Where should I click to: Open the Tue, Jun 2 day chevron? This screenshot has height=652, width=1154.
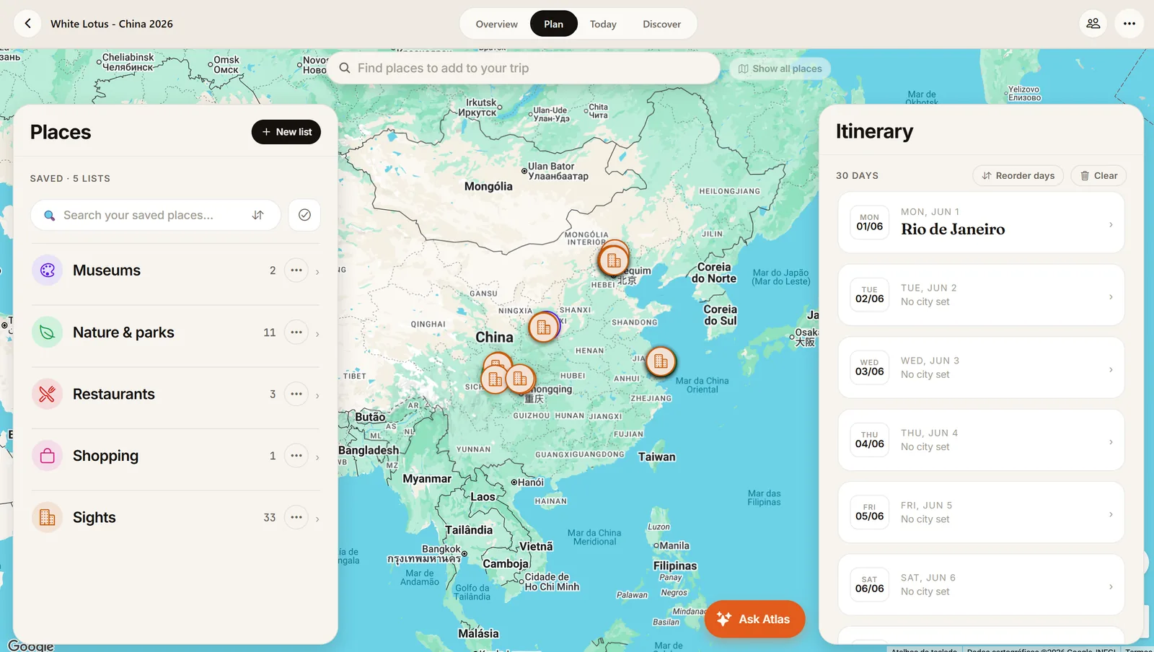click(1111, 296)
